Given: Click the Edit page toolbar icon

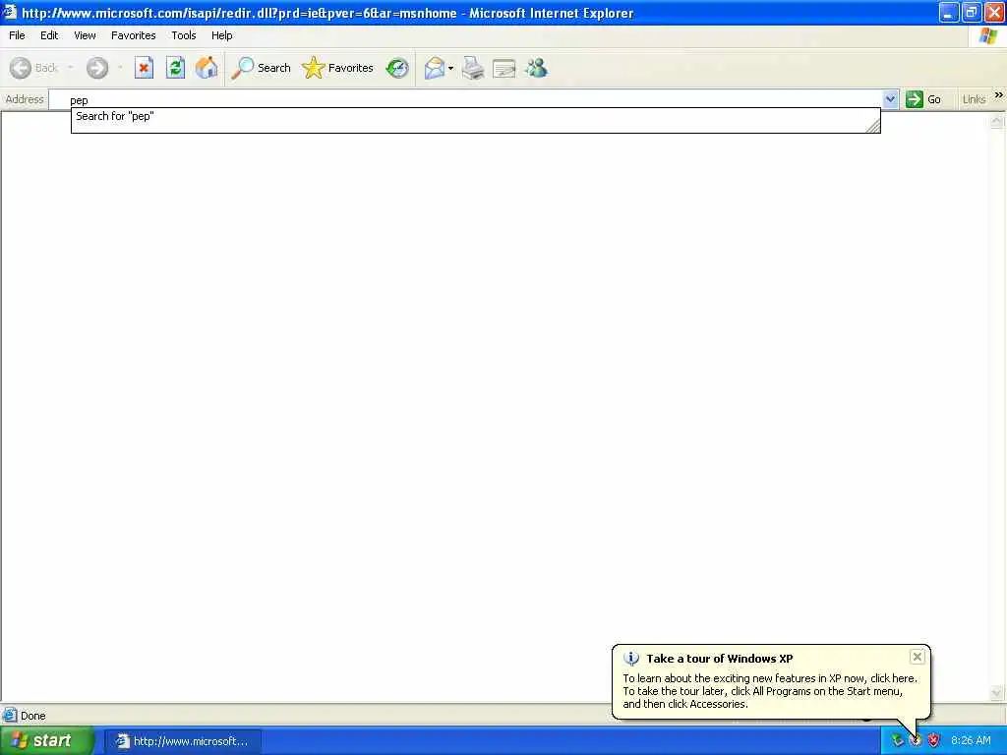Looking at the screenshot, I should pos(504,68).
